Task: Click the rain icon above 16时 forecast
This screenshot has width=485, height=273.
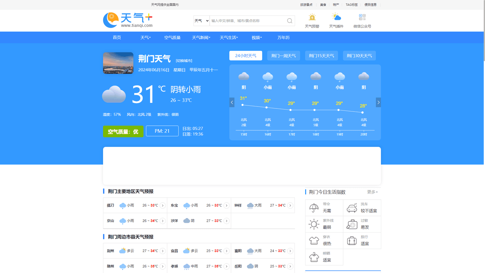Action: (x=268, y=77)
